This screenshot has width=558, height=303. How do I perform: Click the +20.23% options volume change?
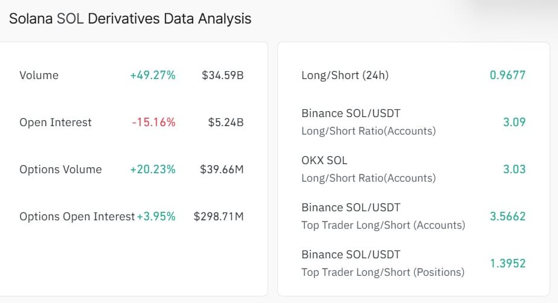click(152, 170)
